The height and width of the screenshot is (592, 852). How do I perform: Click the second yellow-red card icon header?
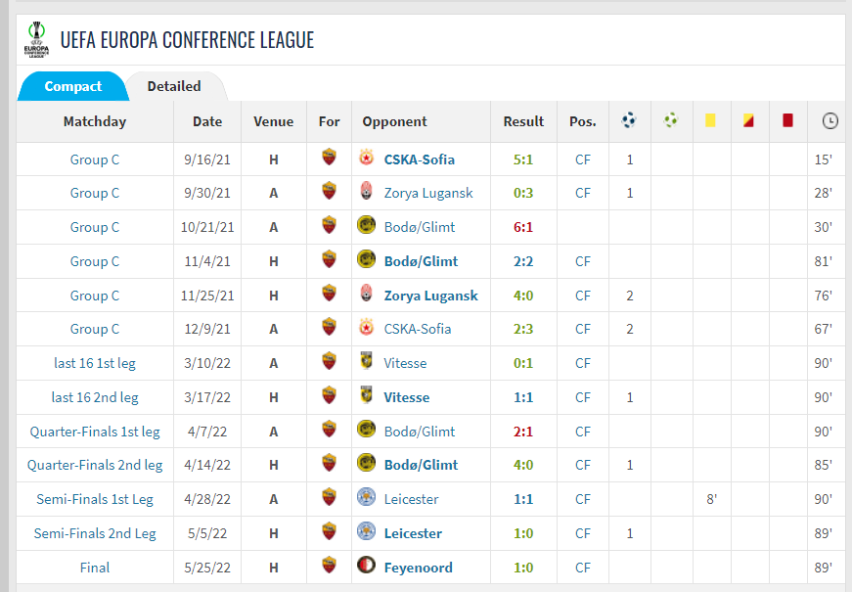coord(748,121)
